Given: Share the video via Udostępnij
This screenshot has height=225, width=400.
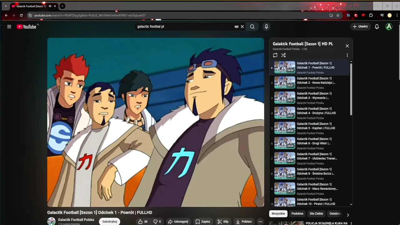Looking at the screenshot, I should 178,222.
